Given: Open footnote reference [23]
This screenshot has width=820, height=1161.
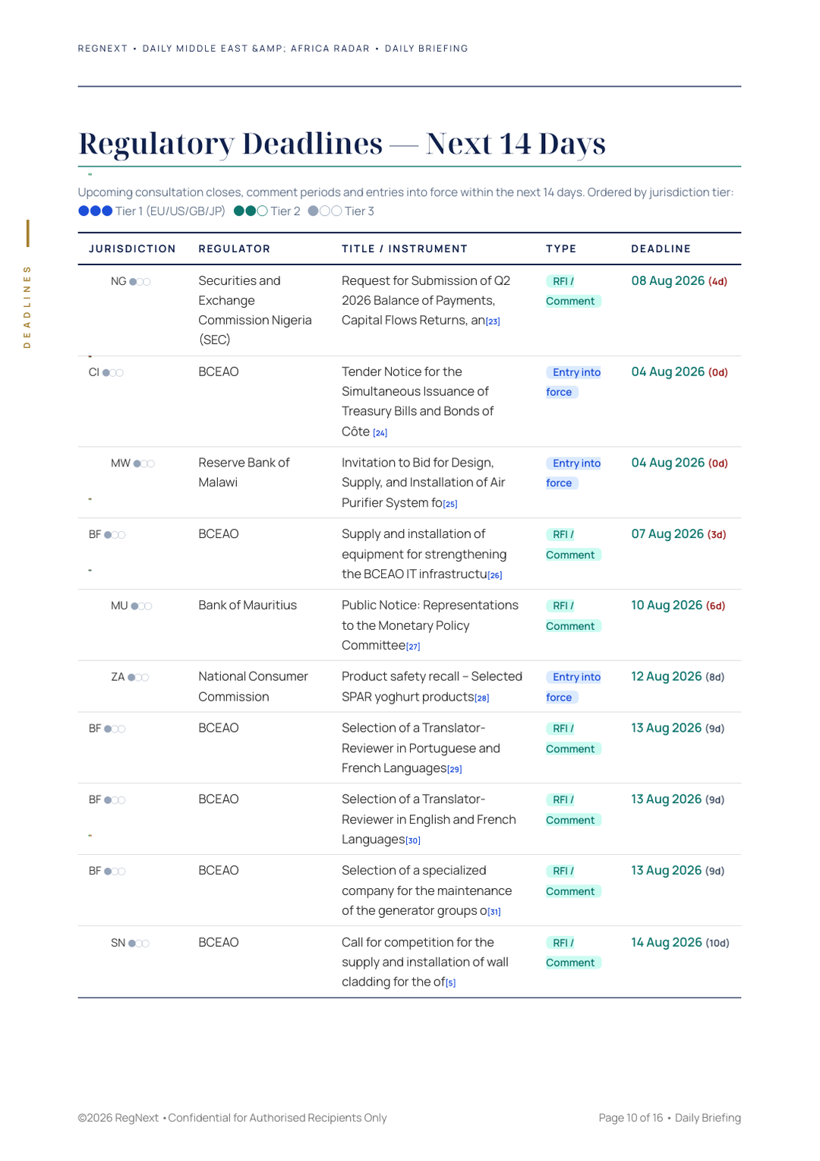Looking at the screenshot, I should click(493, 321).
